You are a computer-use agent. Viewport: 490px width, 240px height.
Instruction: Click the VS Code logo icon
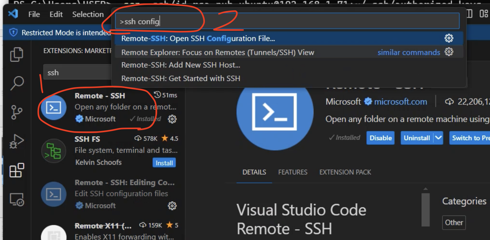point(13,14)
